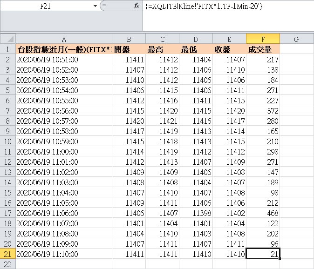This screenshot has height=269, width=314.
Task: Open the Name Box dropdown arrow
Action: 95,6
